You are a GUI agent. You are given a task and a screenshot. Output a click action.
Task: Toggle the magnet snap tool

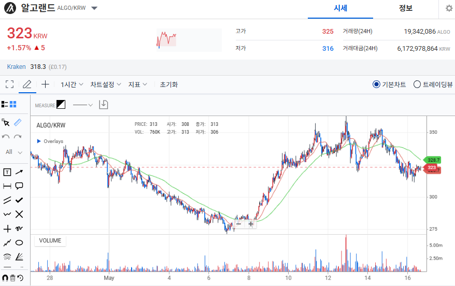5,278
